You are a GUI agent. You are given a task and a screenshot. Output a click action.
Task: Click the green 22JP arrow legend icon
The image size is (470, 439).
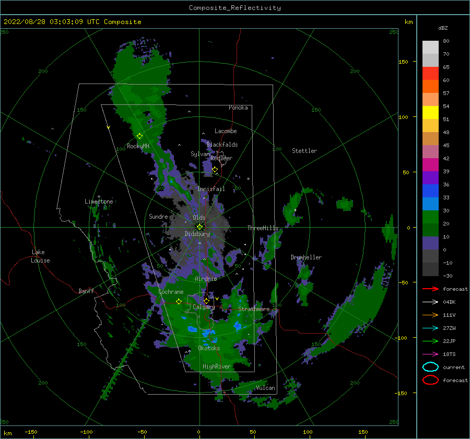[430, 341]
